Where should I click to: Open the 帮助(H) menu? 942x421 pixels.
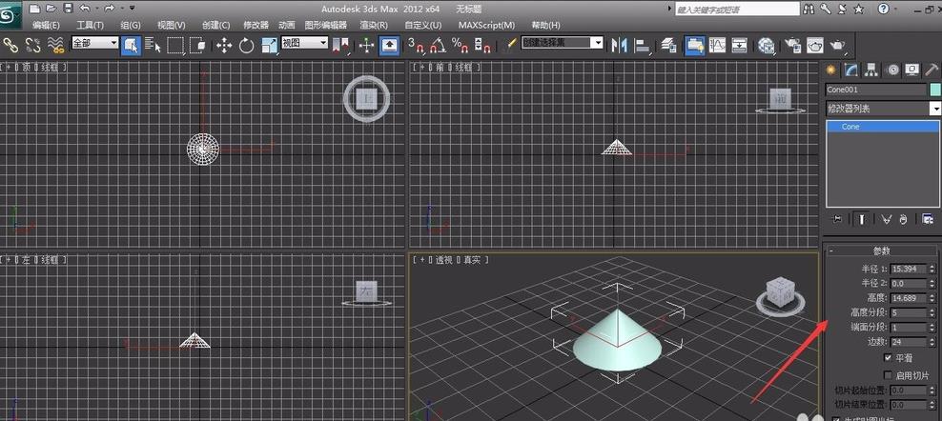coord(545,25)
